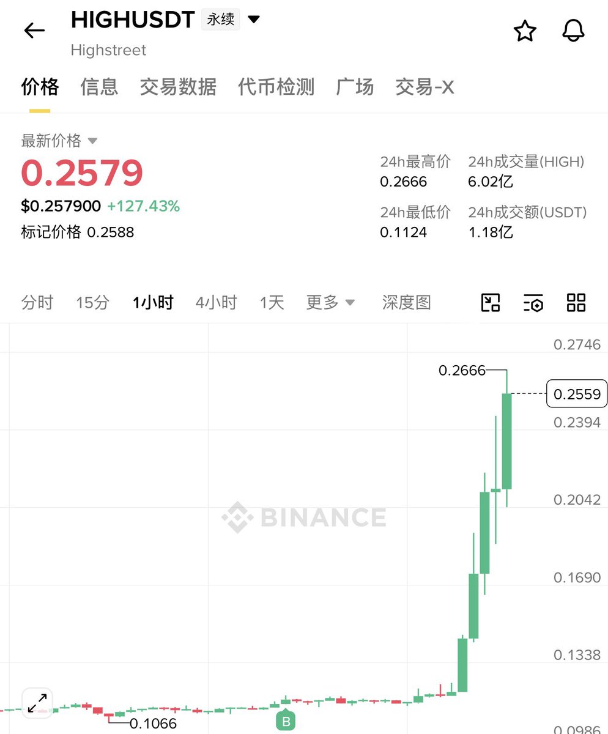Add HIGHUSDT to favorites with star
Screen dimensions: 608x734
[x=525, y=31]
